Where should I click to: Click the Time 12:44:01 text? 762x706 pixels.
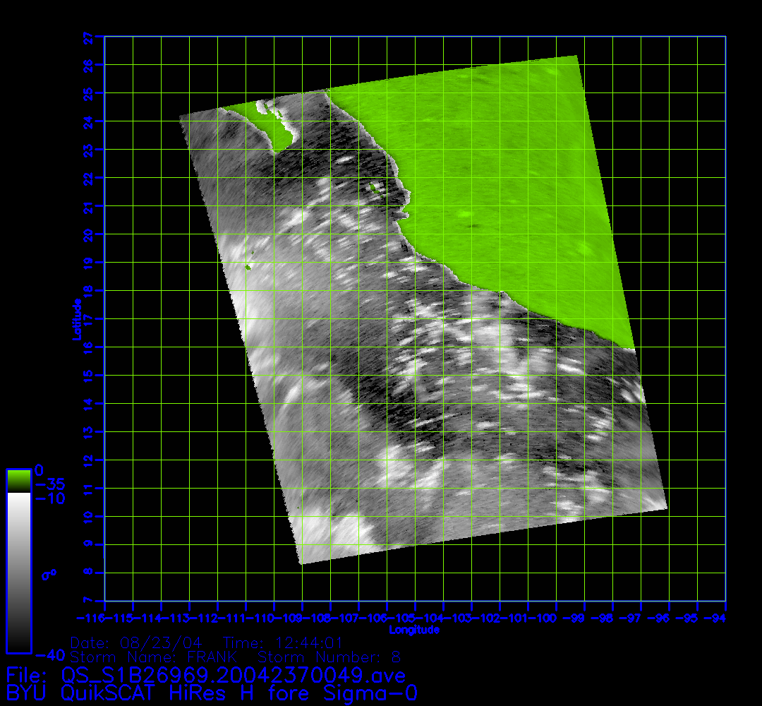[282, 643]
